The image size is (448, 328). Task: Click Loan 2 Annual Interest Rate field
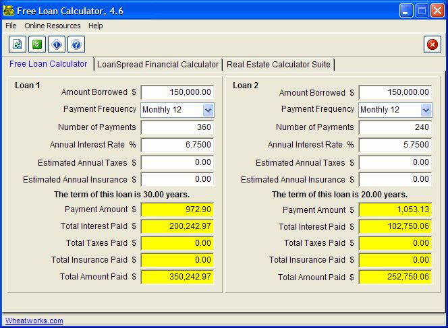tap(395, 145)
